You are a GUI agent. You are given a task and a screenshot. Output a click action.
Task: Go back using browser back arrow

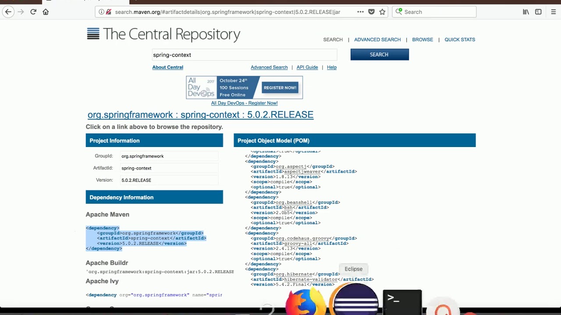[8, 12]
